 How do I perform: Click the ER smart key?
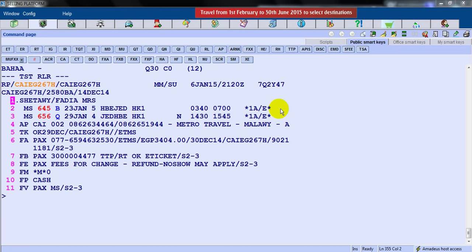tap(22, 49)
